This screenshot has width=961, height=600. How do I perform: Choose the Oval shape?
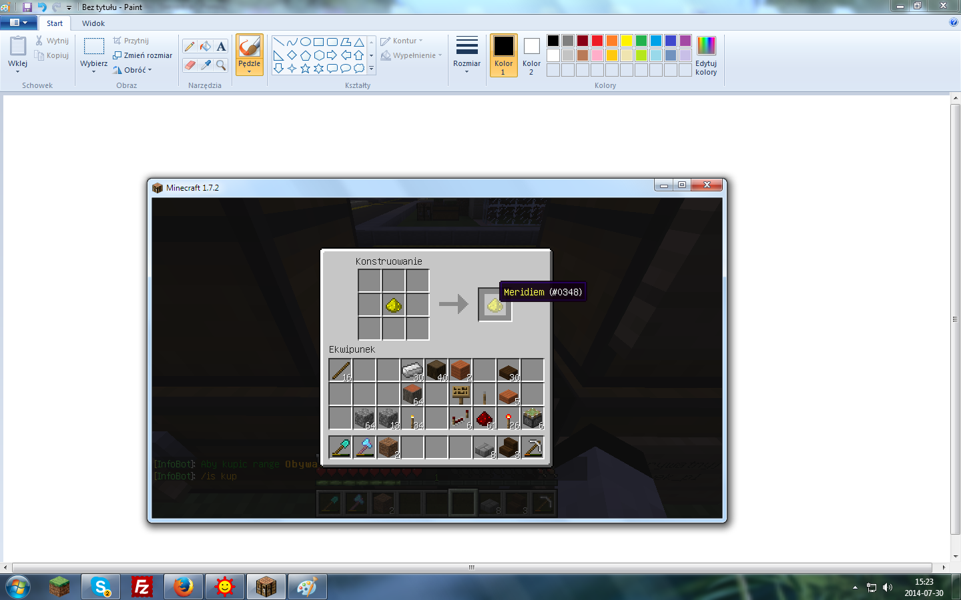pyautogui.click(x=306, y=42)
